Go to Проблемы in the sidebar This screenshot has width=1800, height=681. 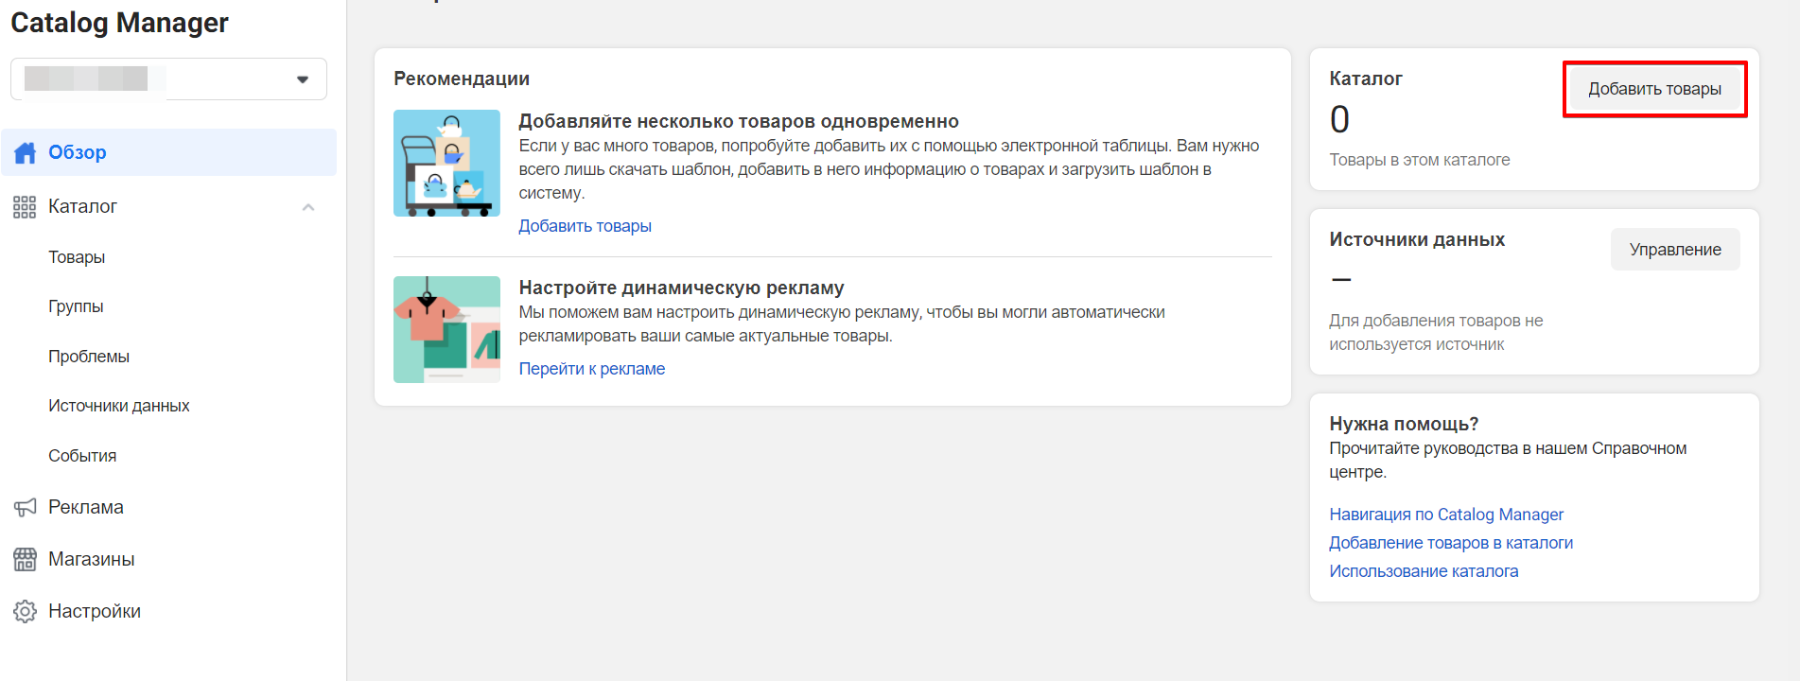coord(89,357)
